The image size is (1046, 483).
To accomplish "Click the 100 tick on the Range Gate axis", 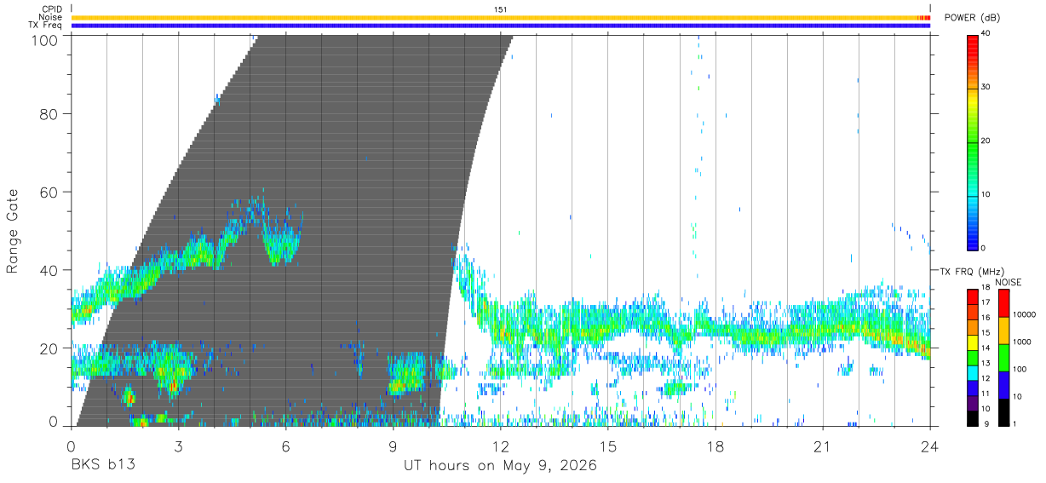I will [x=43, y=39].
